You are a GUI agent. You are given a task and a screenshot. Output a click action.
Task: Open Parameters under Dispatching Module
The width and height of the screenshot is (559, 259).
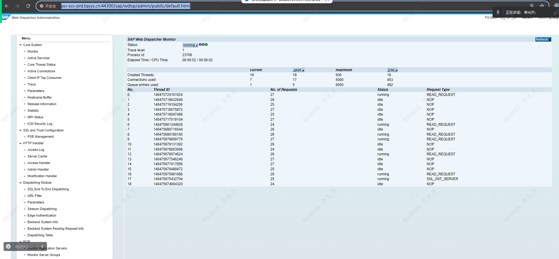[x=36, y=202]
